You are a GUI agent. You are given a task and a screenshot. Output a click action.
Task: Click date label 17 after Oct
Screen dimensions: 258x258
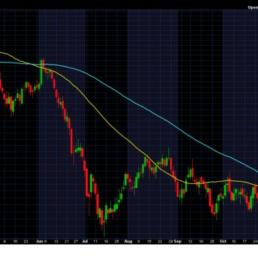[x=244, y=241]
